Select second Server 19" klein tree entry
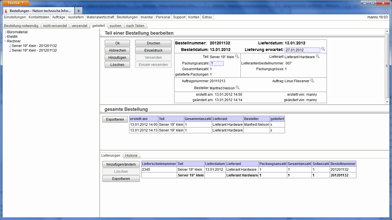 pos(34,50)
